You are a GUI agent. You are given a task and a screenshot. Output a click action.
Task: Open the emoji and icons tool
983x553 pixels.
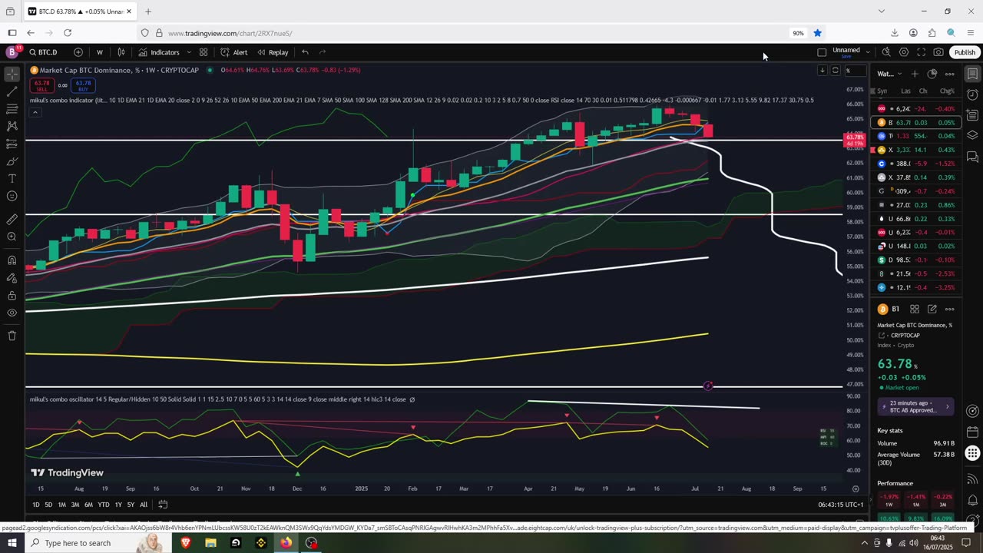click(x=12, y=197)
